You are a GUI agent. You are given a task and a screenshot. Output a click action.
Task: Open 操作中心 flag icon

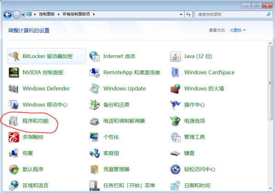(175, 105)
